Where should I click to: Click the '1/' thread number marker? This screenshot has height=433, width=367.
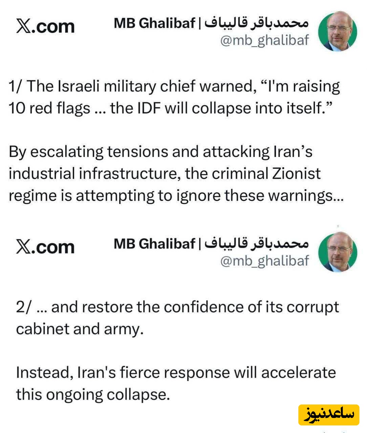coord(16,87)
